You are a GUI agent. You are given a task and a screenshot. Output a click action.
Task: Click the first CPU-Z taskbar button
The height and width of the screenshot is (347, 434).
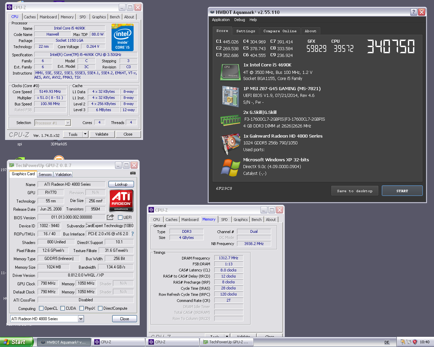[x=118, y=342]
